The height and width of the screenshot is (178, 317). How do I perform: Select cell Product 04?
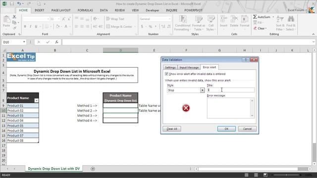tap(22, 121)
